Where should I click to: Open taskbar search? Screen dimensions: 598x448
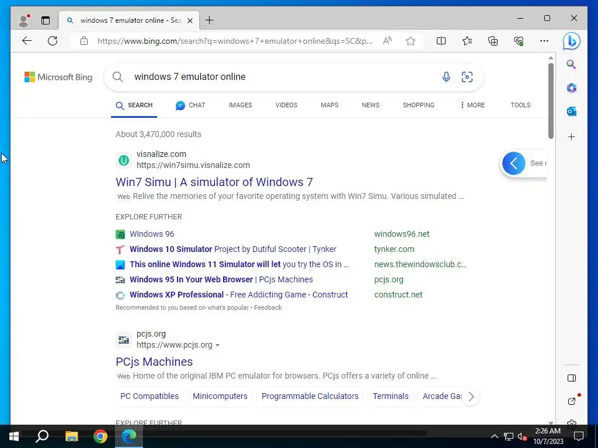point(42,436)
